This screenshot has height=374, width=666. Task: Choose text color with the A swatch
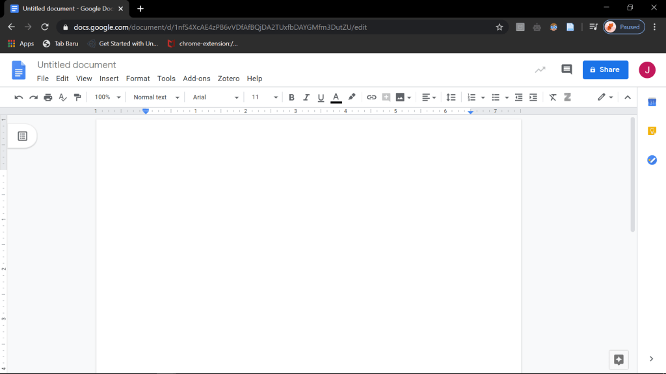coord(336,97)
